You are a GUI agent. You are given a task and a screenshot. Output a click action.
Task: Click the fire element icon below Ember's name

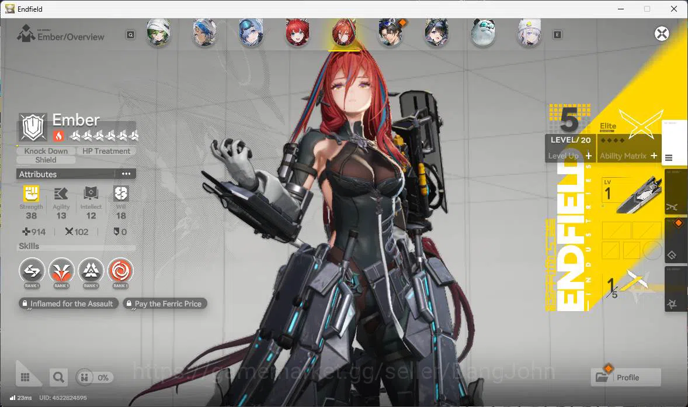58,136
